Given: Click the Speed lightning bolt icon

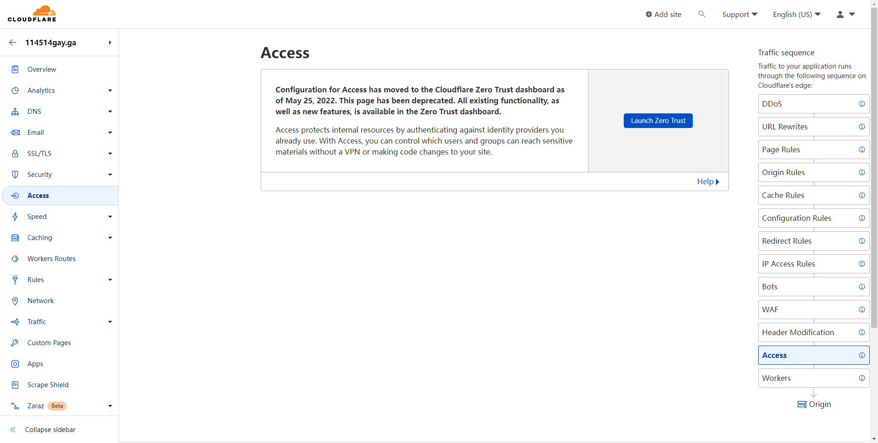Looking at the screenshot, I should [x=15, y=217].
